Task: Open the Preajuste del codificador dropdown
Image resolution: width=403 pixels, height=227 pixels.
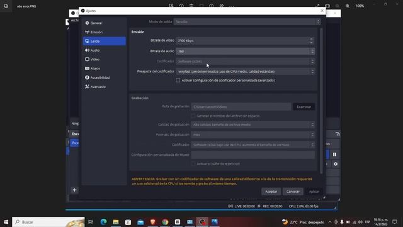Action: [245, 71]
